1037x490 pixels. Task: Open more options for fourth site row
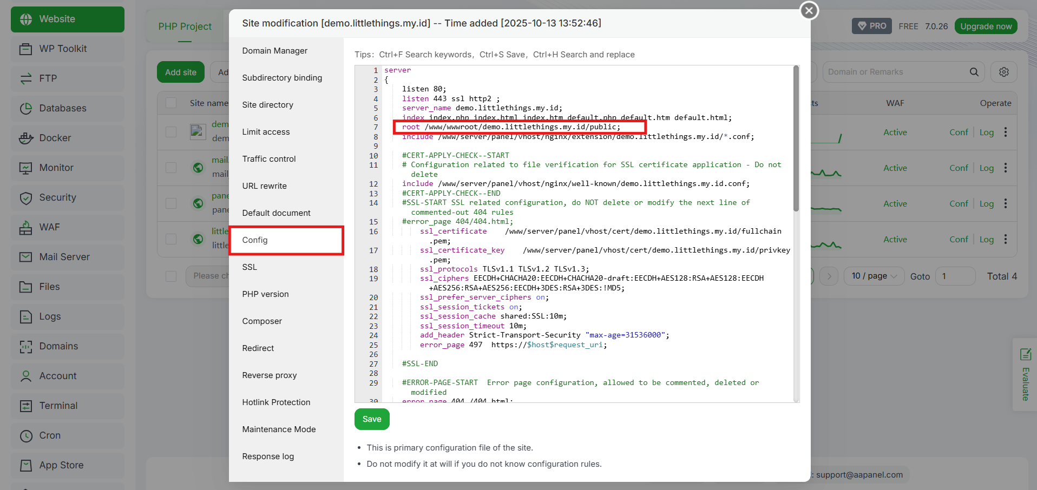pyautogui.click(x=1006, y=239)
